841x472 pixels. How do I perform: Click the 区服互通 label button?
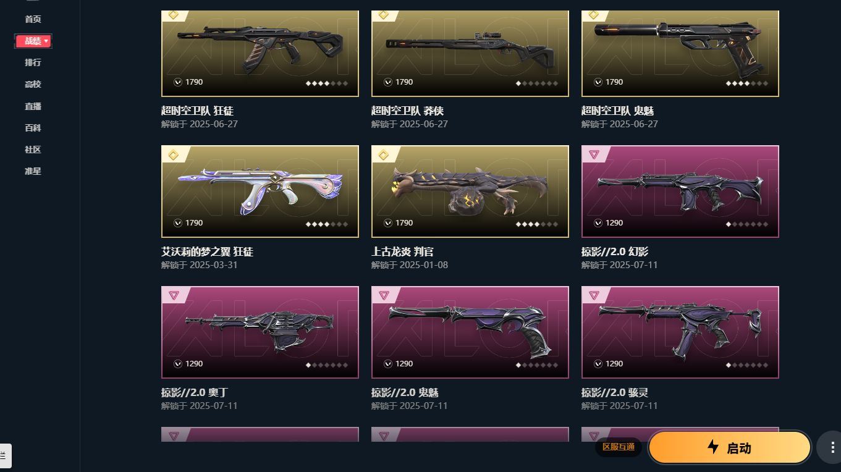coord(619,447)
